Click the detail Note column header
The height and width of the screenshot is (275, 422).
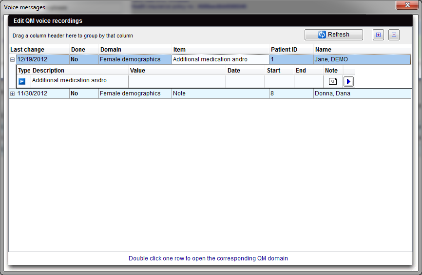[x=333, y=71]
